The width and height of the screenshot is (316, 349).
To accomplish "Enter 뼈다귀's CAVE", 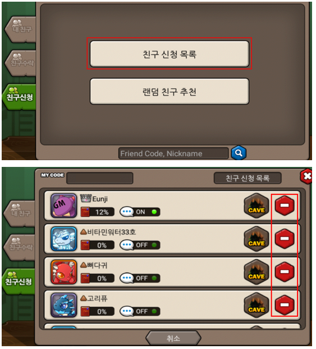I will click(257, 272).
